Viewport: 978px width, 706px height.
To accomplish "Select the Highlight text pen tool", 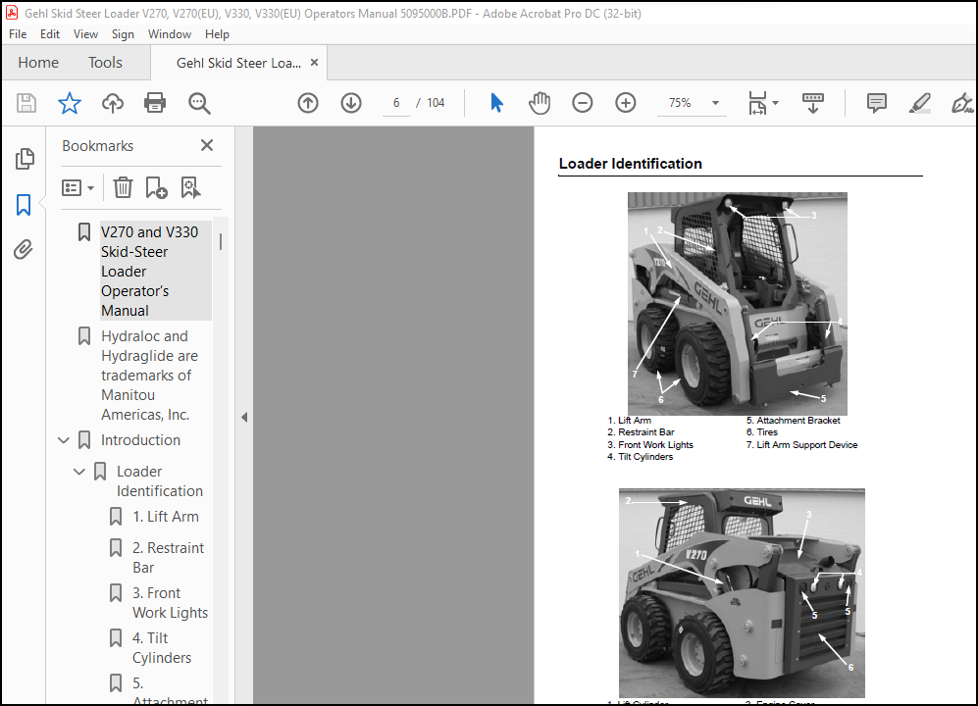I will [x=919, y=103].
